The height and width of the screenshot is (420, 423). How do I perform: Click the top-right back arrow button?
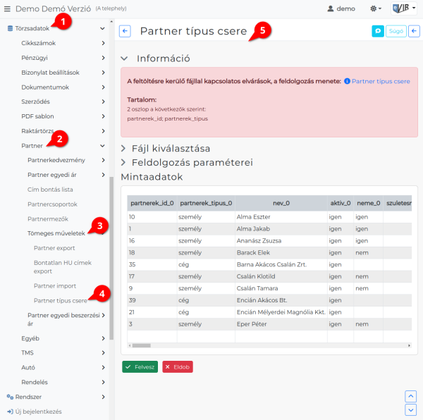tap(414, 31)
